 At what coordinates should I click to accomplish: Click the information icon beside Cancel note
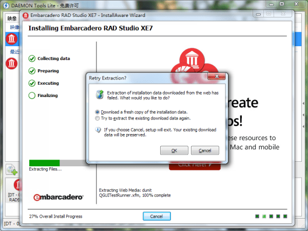[98, 130]
